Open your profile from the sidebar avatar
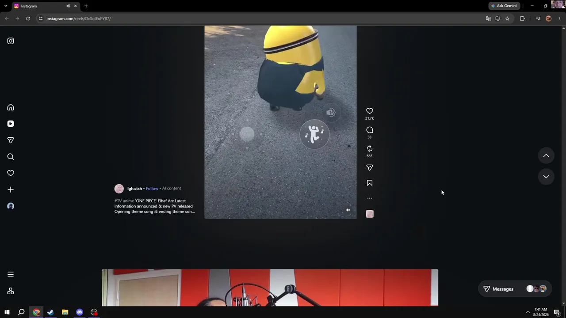Screen dimensions: 566x318 point(11,206)
